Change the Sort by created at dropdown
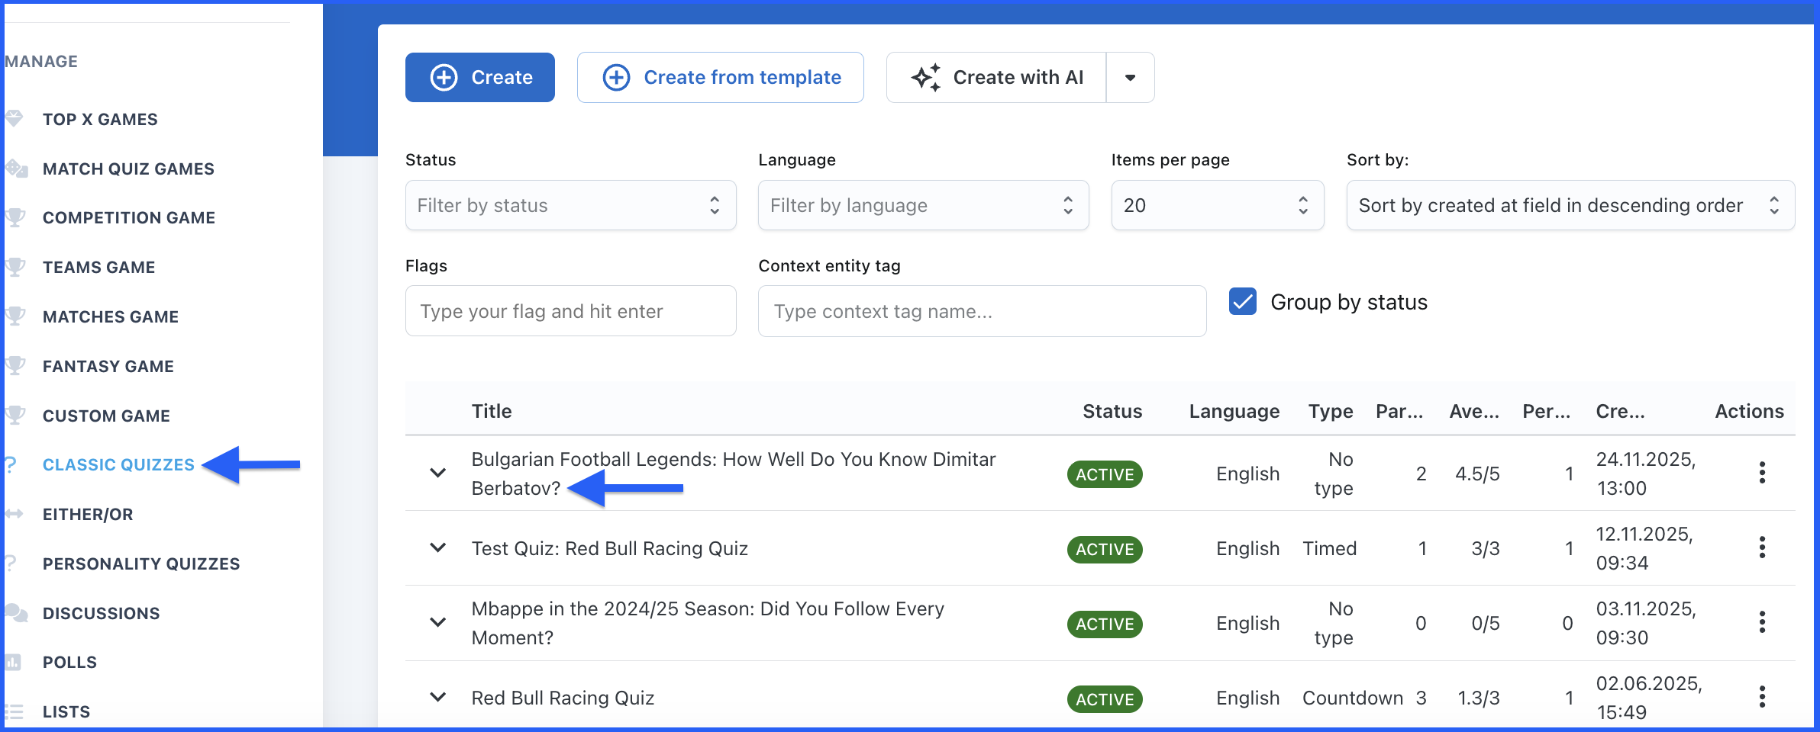 tap(1570, 205)
